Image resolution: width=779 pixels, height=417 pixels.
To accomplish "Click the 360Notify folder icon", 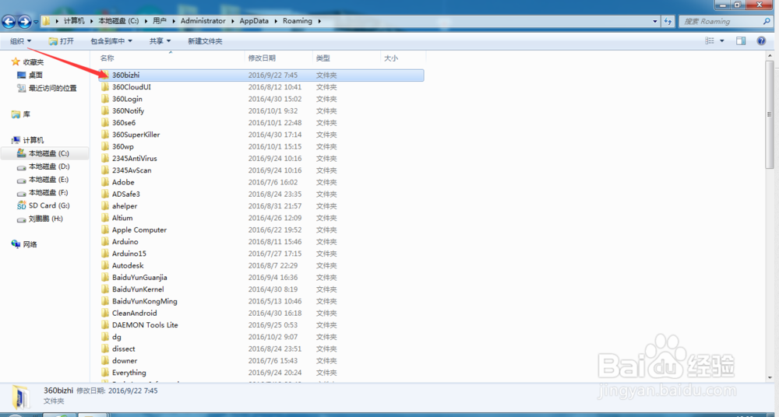I will tap(105, 110).
